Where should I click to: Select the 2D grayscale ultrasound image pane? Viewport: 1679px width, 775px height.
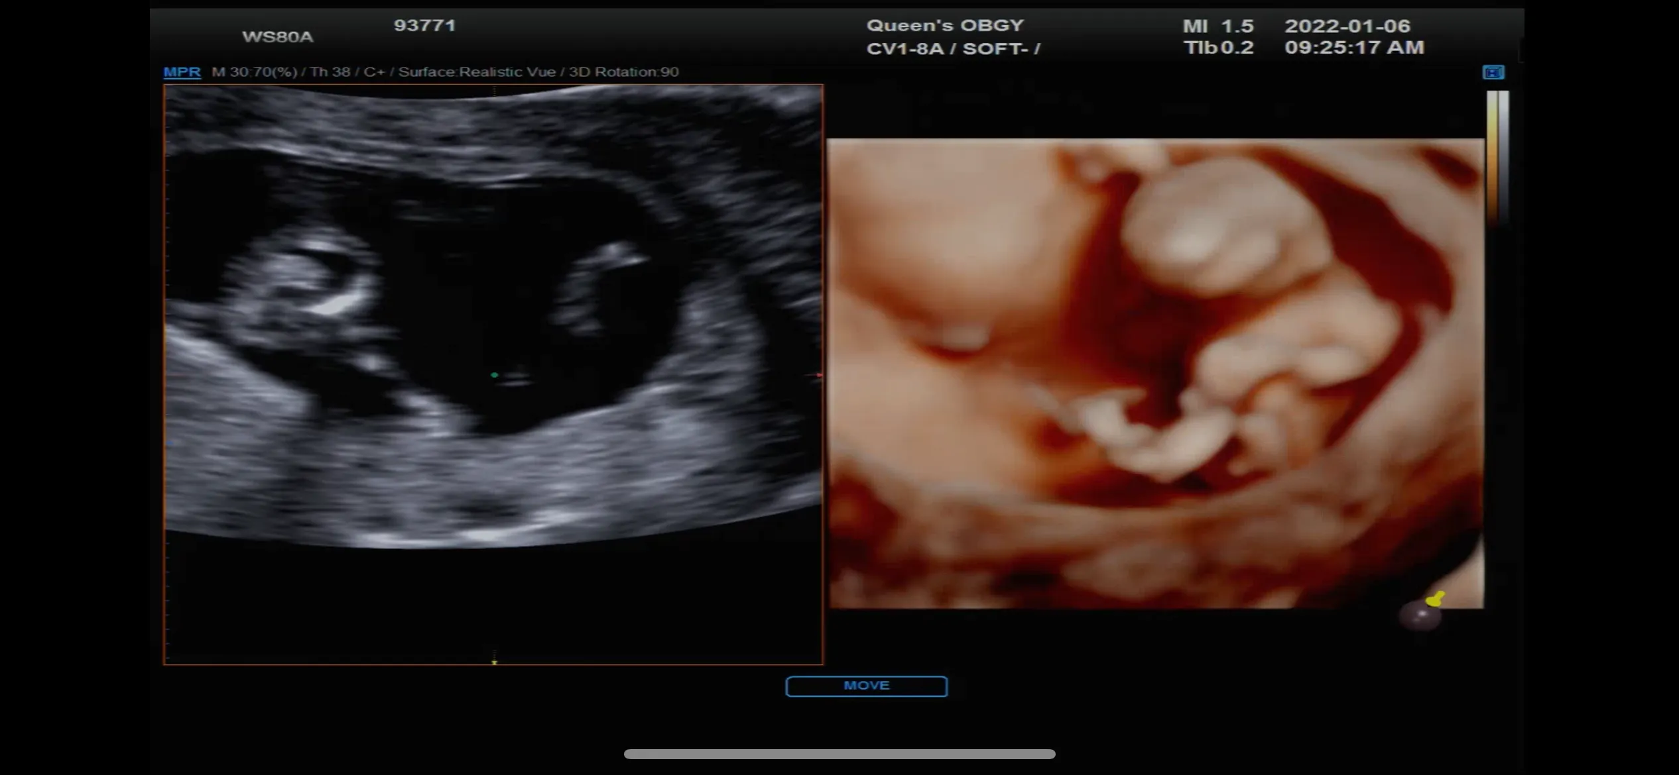493,374
